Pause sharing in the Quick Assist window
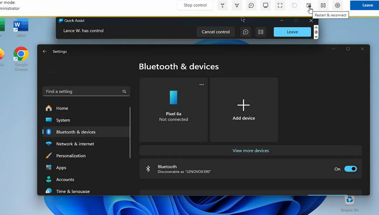Viewport: 379px width, 215px height. pos(260,32)
